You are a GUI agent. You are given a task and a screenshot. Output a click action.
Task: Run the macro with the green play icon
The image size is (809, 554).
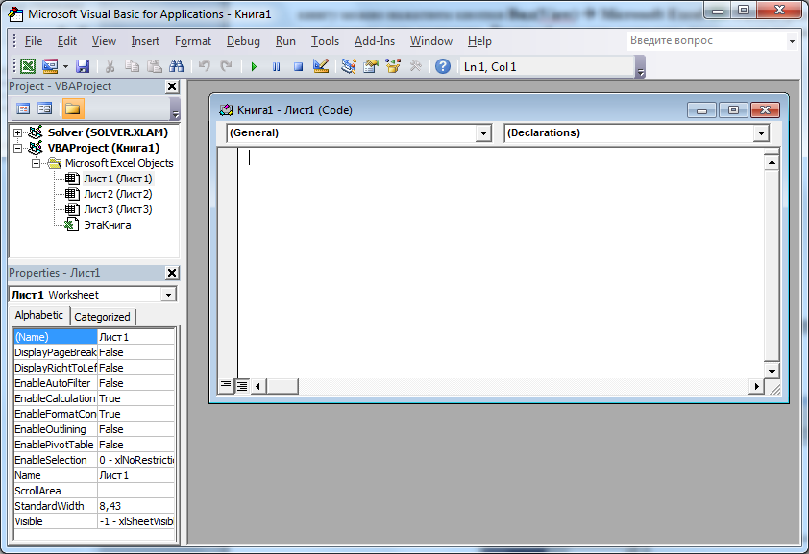[254, 66]
